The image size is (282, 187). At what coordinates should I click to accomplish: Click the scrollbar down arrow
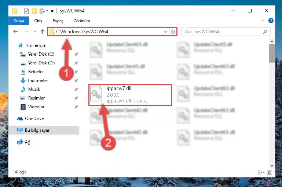coord(272,165)
